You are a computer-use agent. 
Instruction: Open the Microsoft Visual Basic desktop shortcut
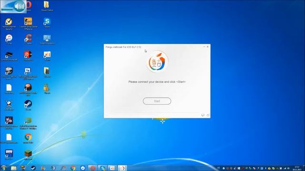(x=28, y=74)
